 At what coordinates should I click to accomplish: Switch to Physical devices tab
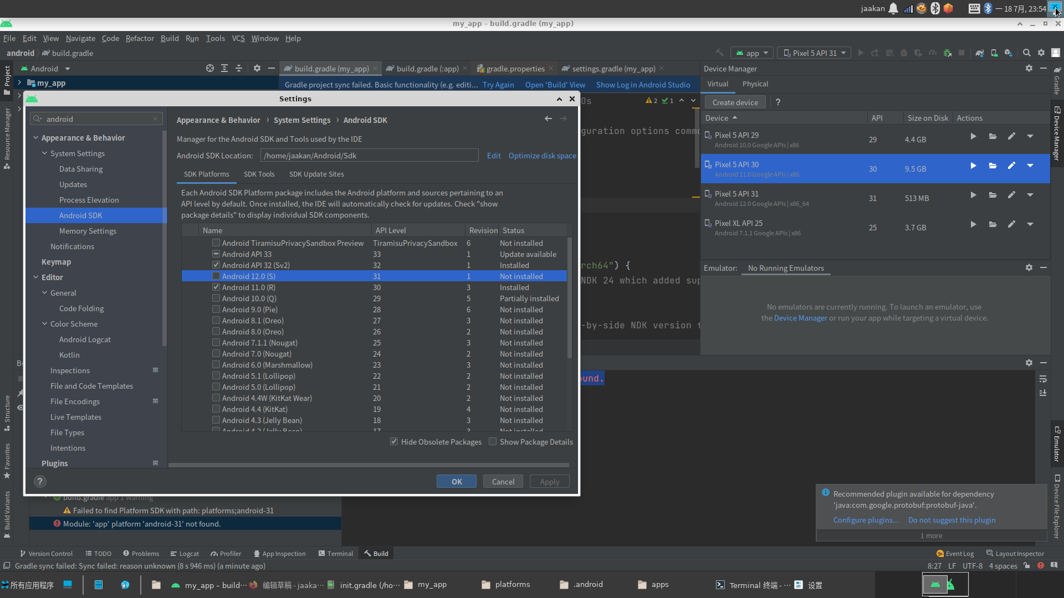tap(755, 84)
